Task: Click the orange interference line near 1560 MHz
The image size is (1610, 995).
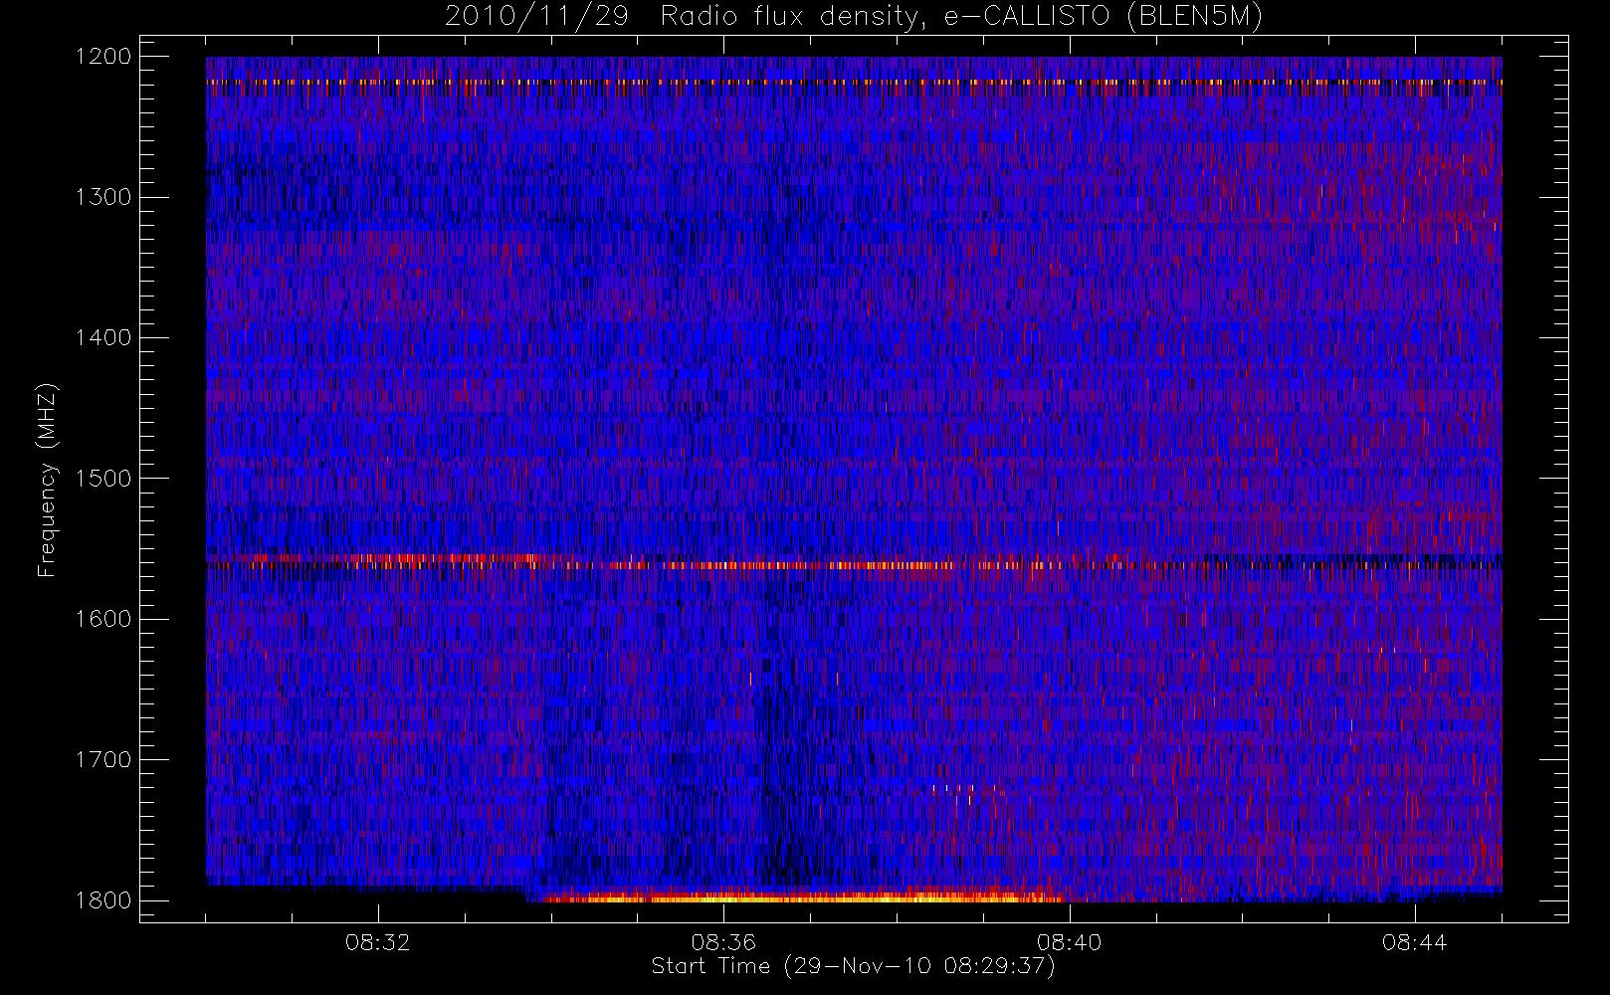Action: point(856,564)
